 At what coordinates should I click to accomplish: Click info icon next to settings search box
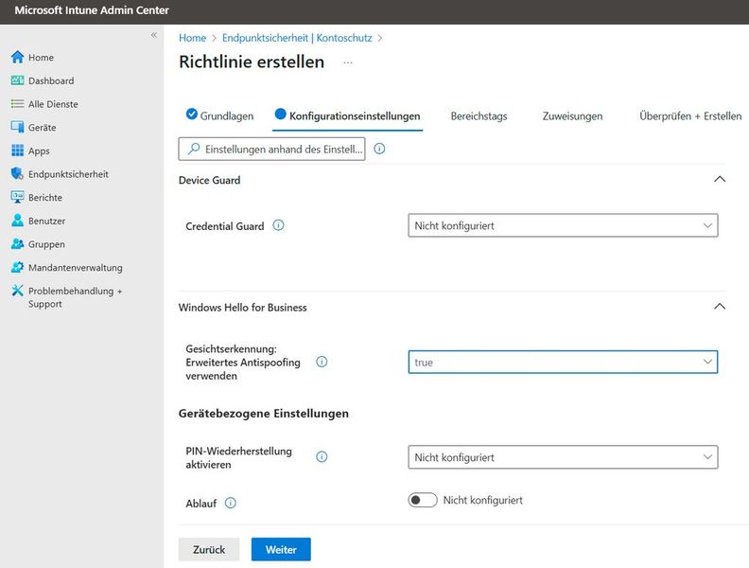tap(379, 149)
